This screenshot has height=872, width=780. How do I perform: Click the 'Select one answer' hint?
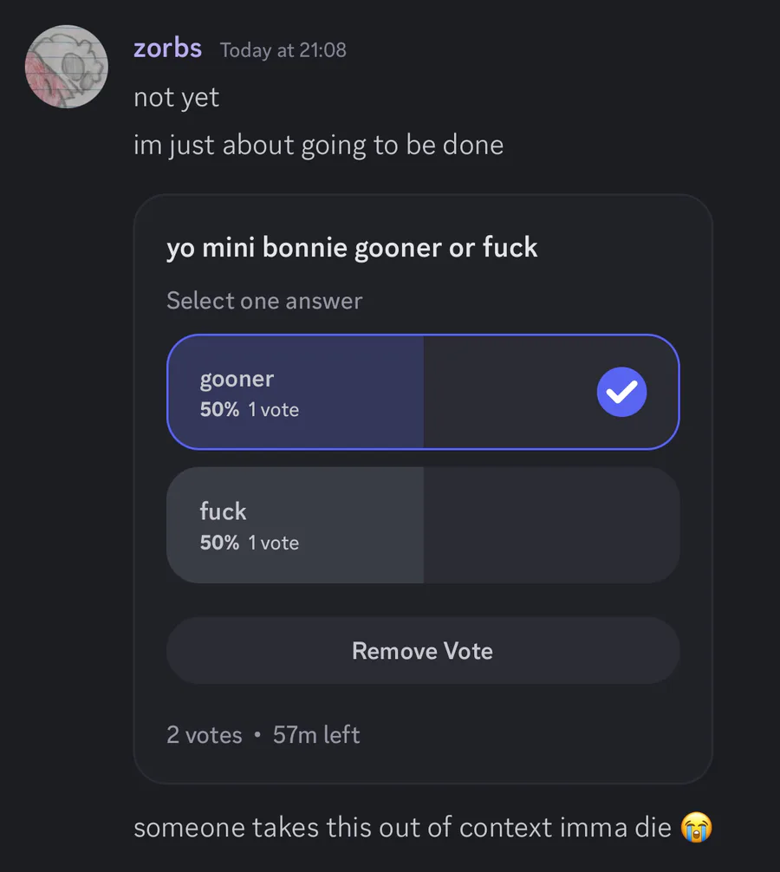click(264, 301)
